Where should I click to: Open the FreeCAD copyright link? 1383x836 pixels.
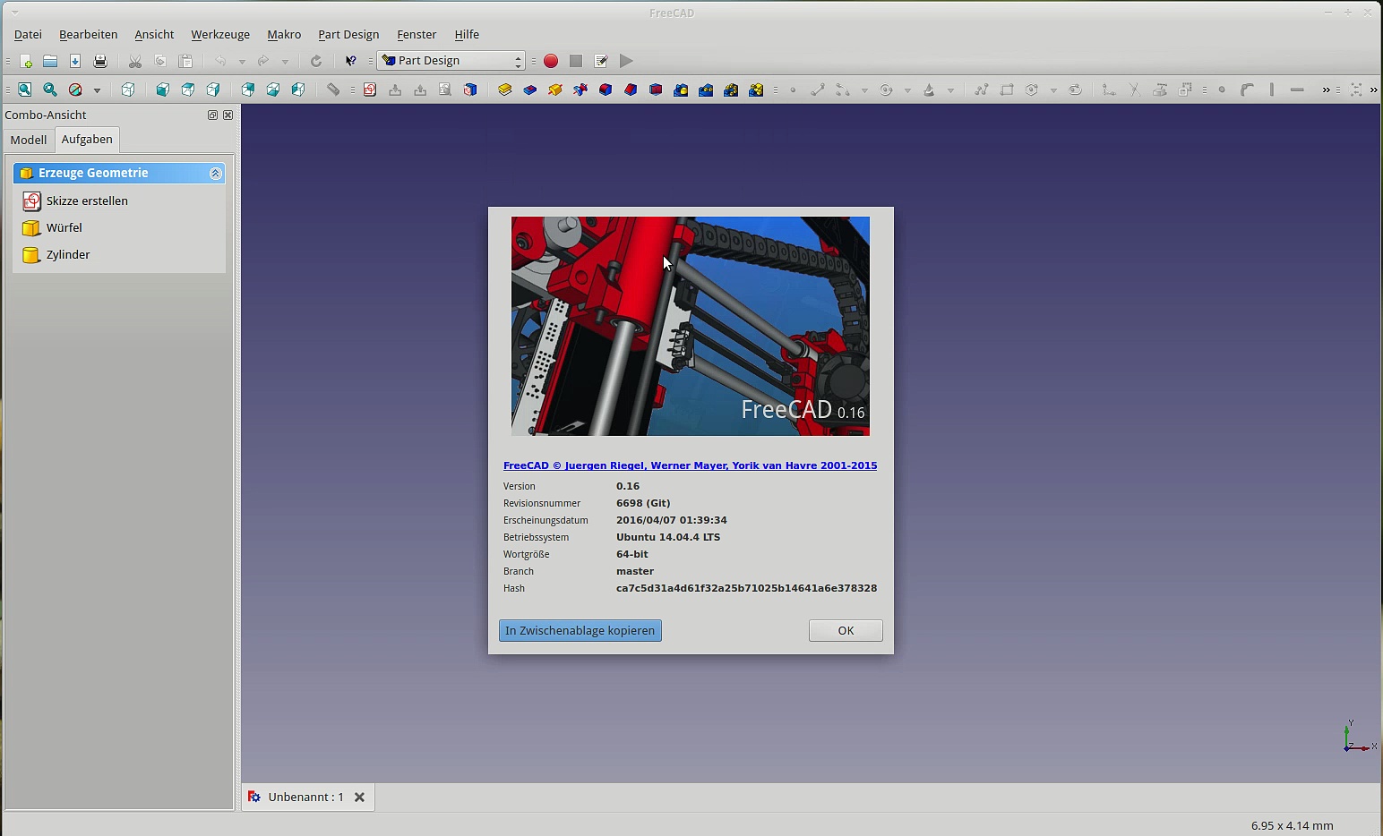[690, 465]
